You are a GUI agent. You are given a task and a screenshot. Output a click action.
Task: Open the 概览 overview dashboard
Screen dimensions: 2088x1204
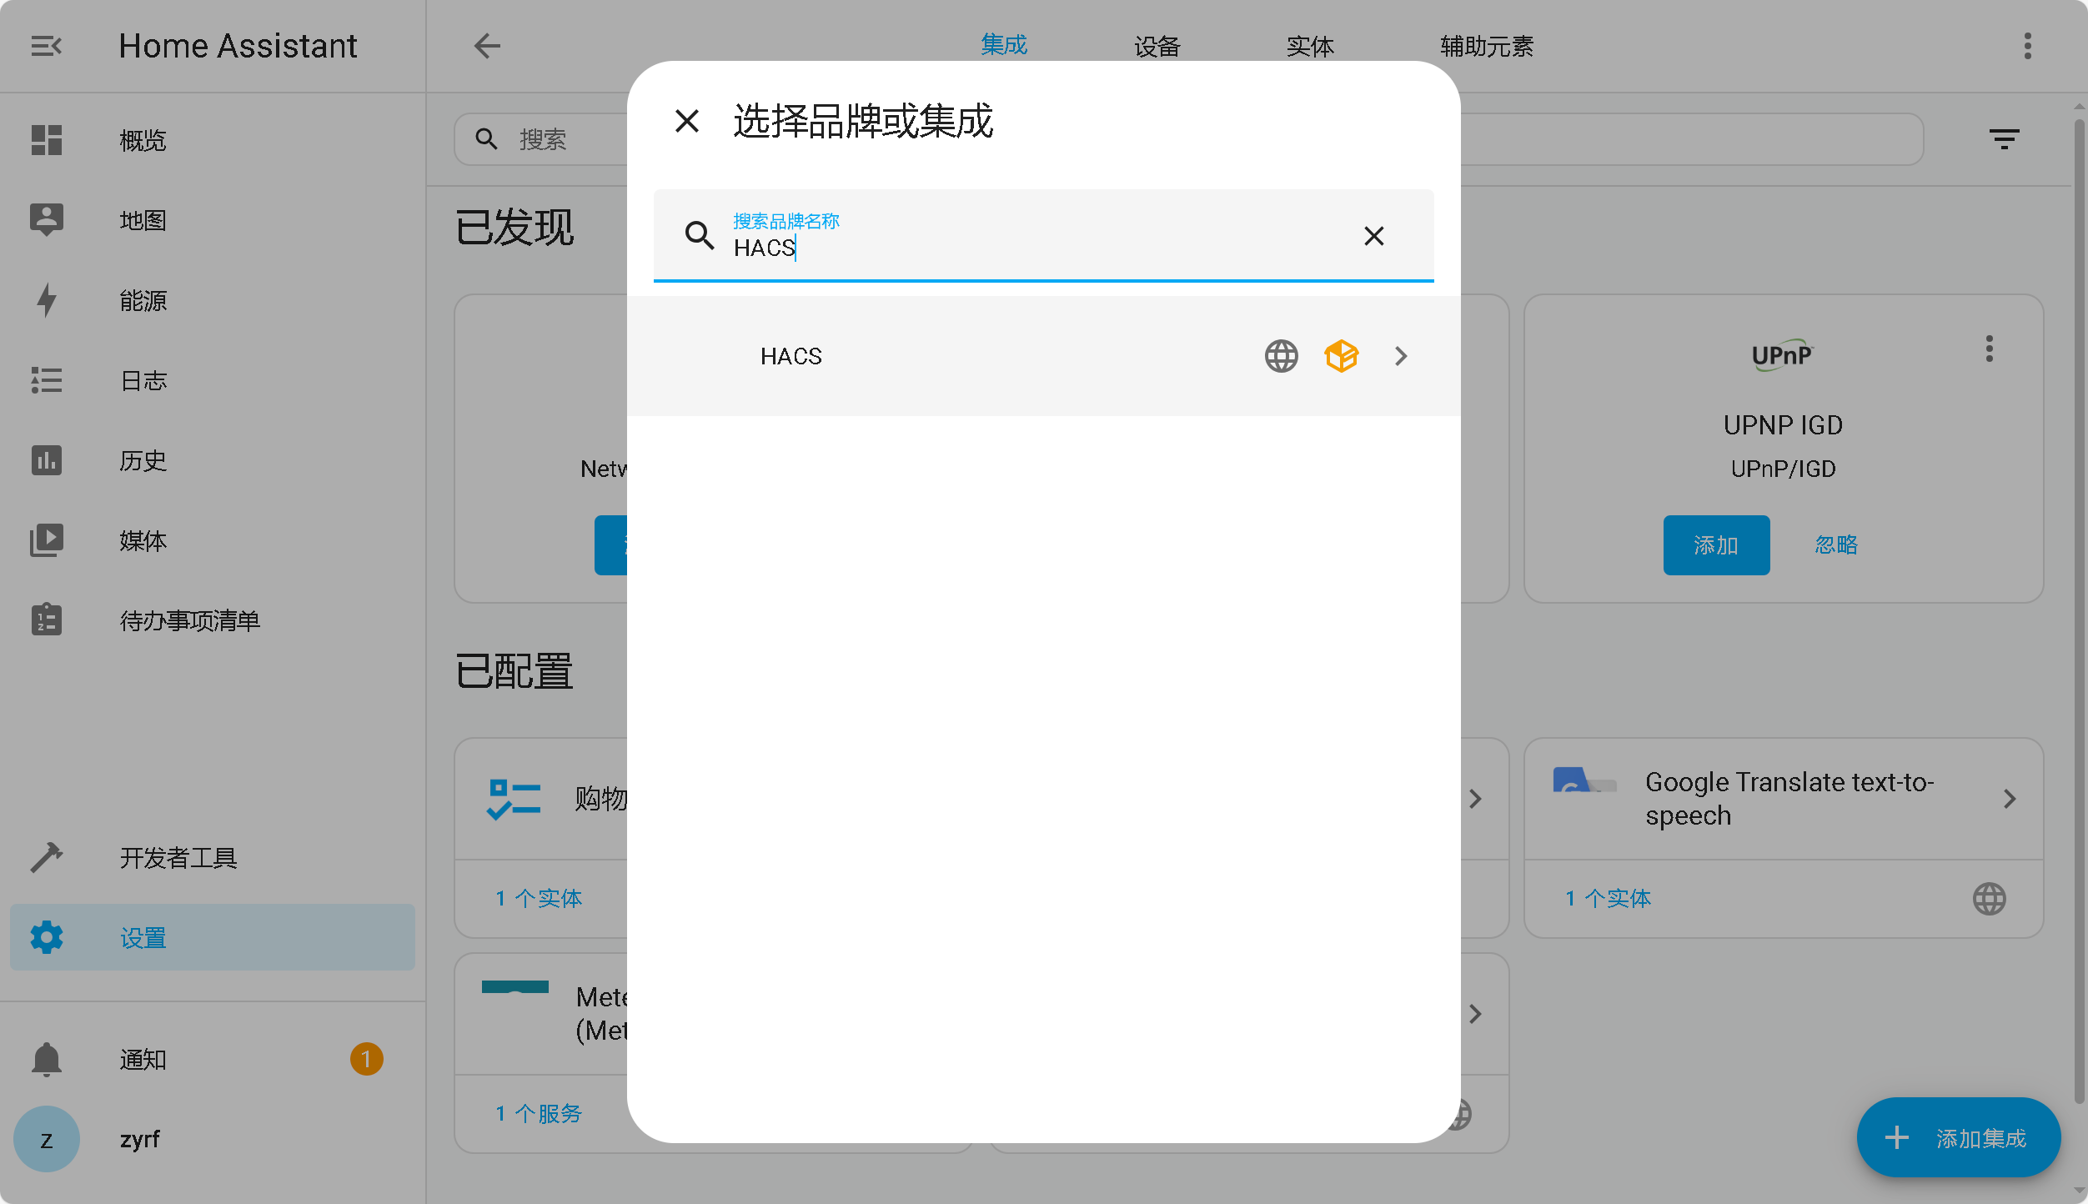pyautogui.click(x=213, y=140)
